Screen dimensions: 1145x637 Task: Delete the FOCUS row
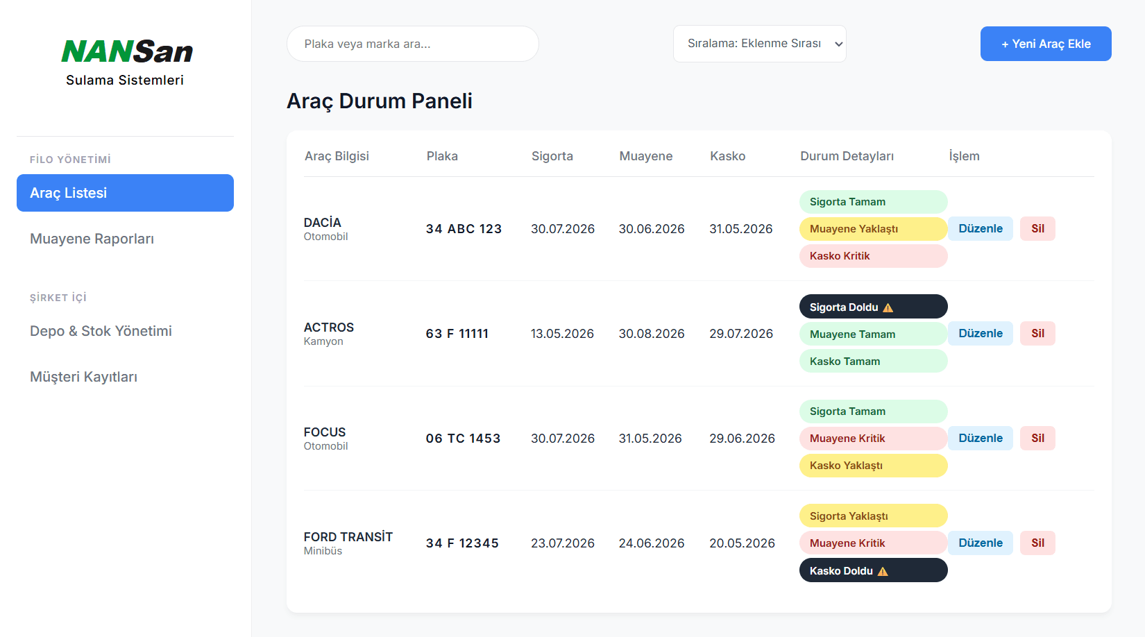1037,438
